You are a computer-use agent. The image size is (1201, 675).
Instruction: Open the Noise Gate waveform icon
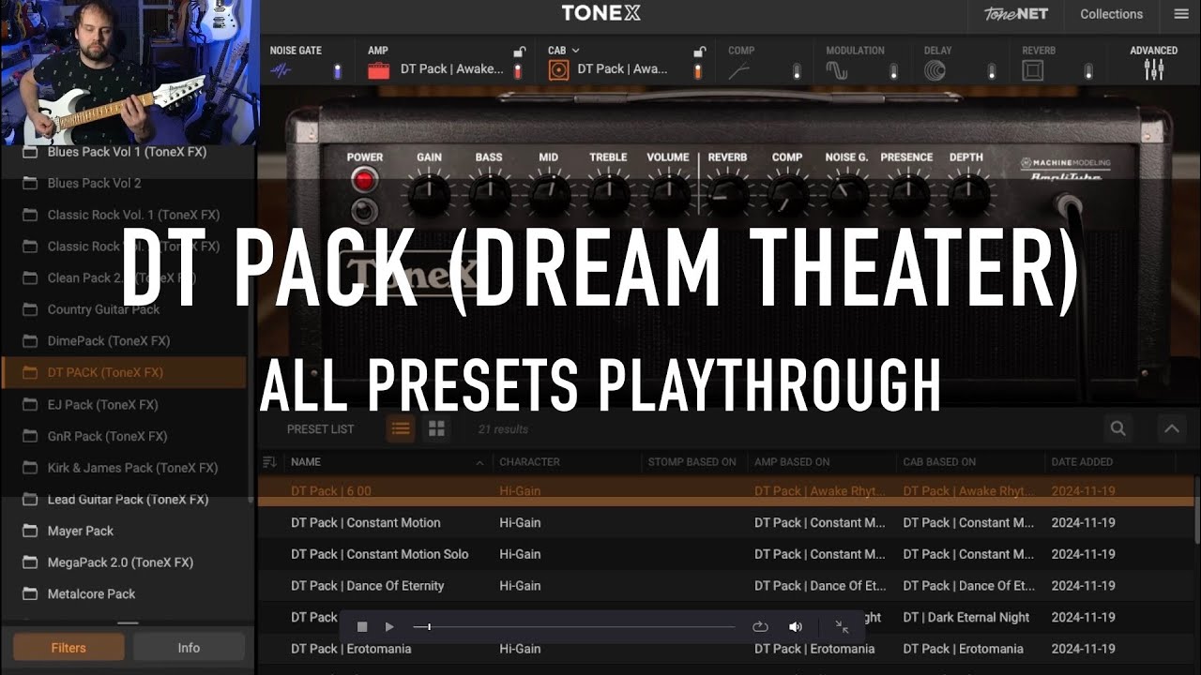coord(281,70)
